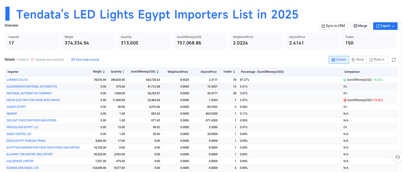Open ALEXANDARIA NATIONAL AUTOMOTIVE importer
This screenshot has height=172, width=402.
32,87
